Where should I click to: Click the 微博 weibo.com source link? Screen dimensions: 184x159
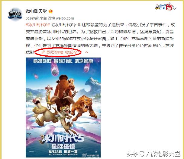pos(61,18)
